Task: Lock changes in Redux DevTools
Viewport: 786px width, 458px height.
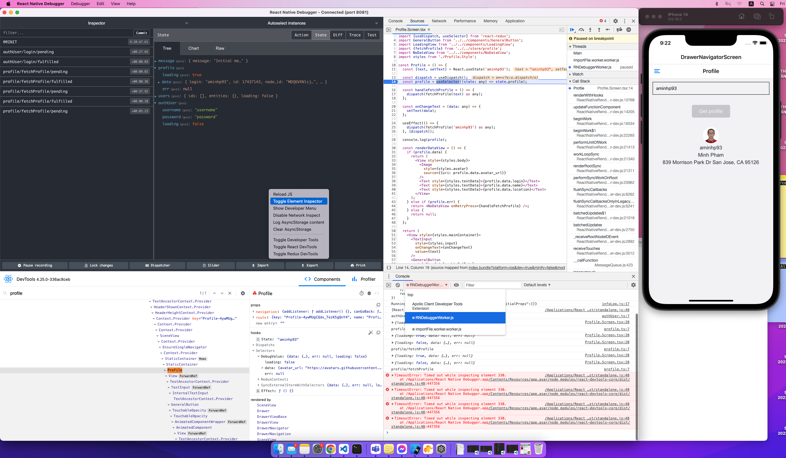Action: click(x=99, y=265)
